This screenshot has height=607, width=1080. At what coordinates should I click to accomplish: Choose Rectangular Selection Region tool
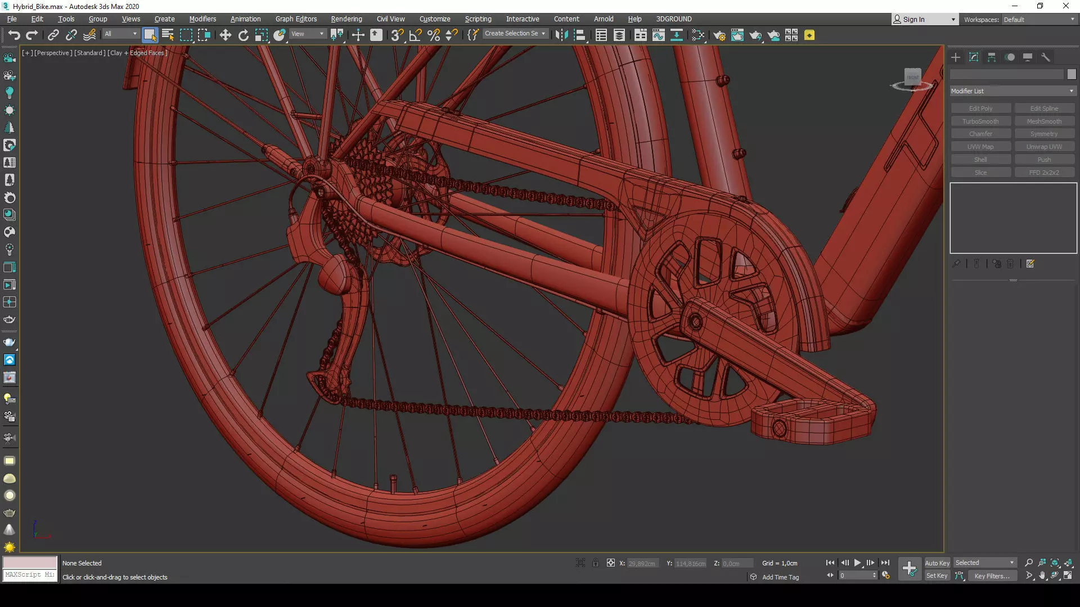pos(186,35)
